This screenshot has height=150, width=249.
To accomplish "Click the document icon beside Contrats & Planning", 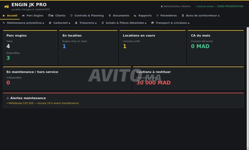I will click(71, 16).
